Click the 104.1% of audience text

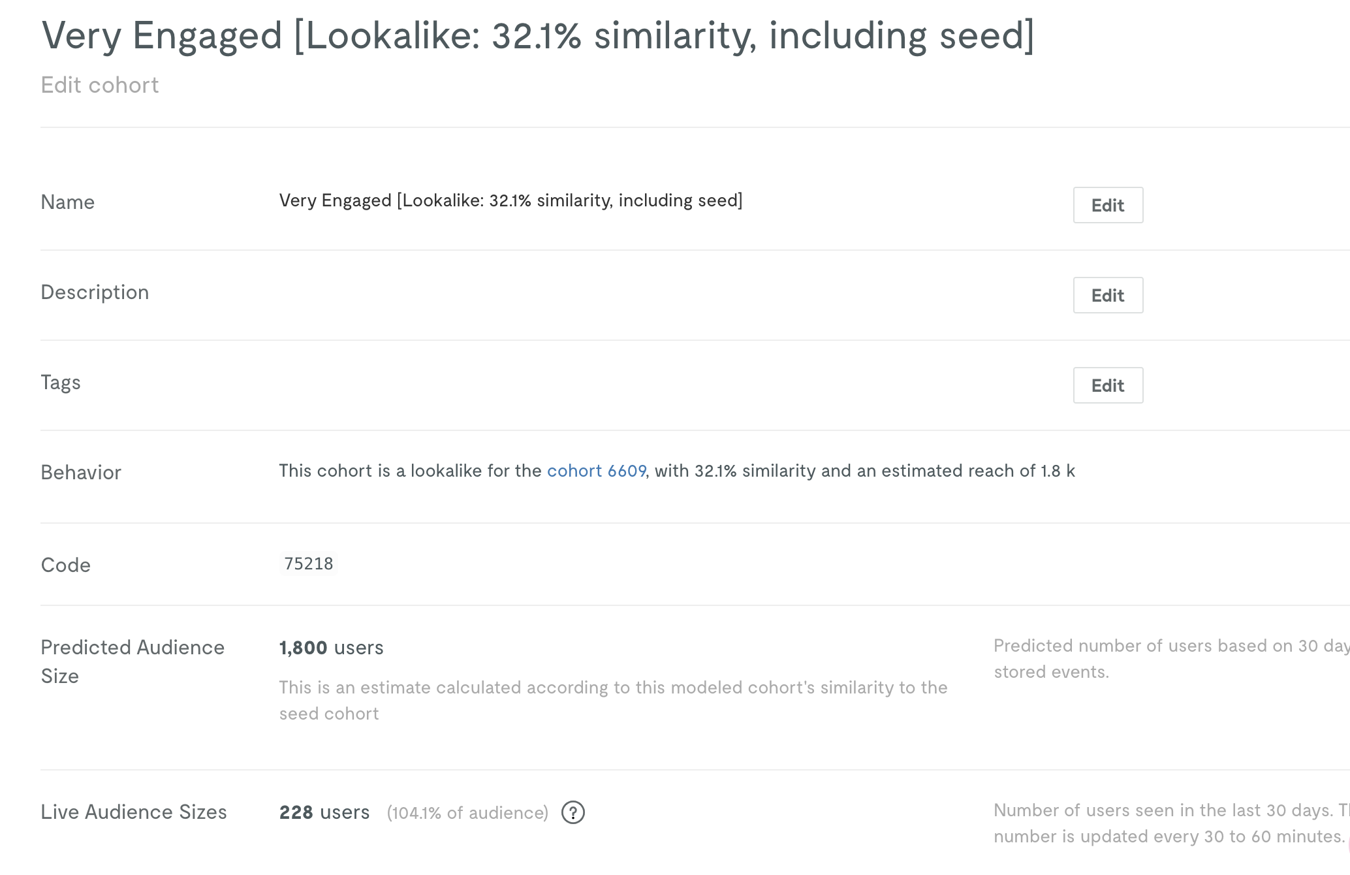pos(467,813)
